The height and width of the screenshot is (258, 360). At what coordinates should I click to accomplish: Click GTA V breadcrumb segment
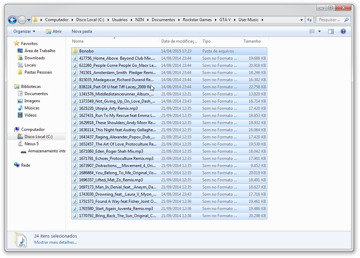point(225,20)
